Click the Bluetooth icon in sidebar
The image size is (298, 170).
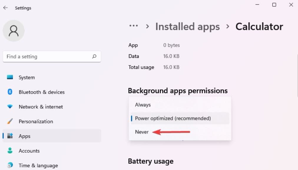pos(10,92)
